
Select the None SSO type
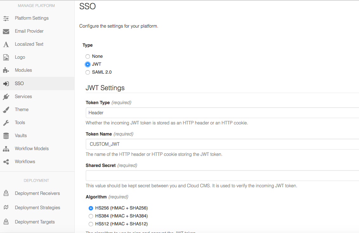click(x=88, y=57)
